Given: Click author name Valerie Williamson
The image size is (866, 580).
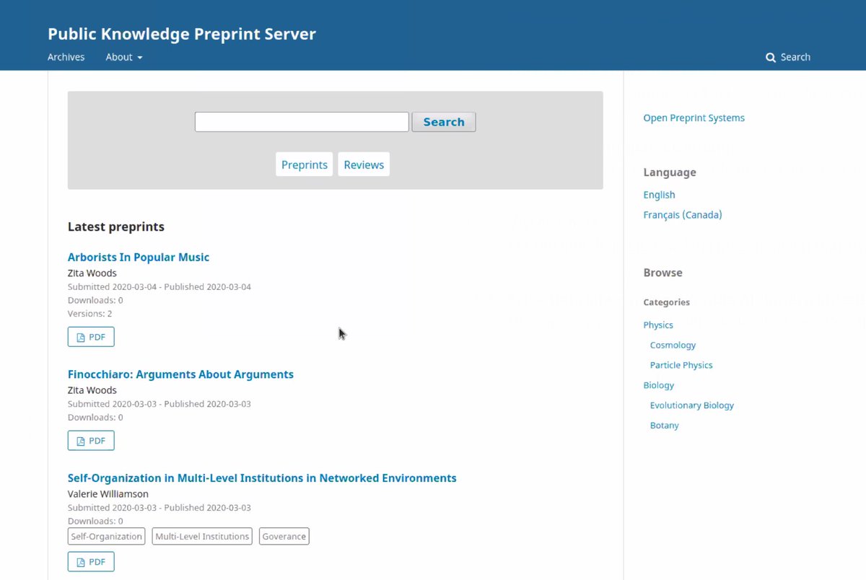Looking at the screenshot, I should (x=108, y=494).
